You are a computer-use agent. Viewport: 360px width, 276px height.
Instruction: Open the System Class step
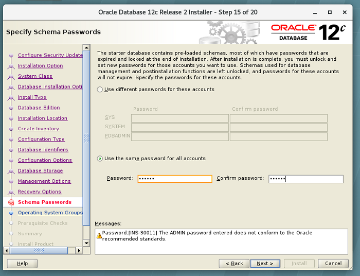pyautogui.click(x=35, y=76)
